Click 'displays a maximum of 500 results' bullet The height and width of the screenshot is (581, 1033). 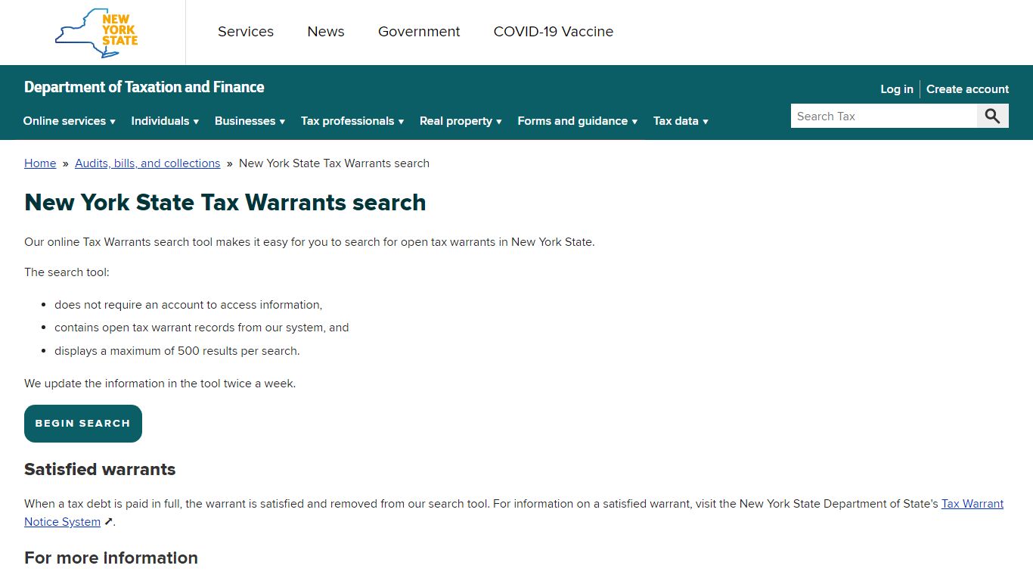point(177,351)
